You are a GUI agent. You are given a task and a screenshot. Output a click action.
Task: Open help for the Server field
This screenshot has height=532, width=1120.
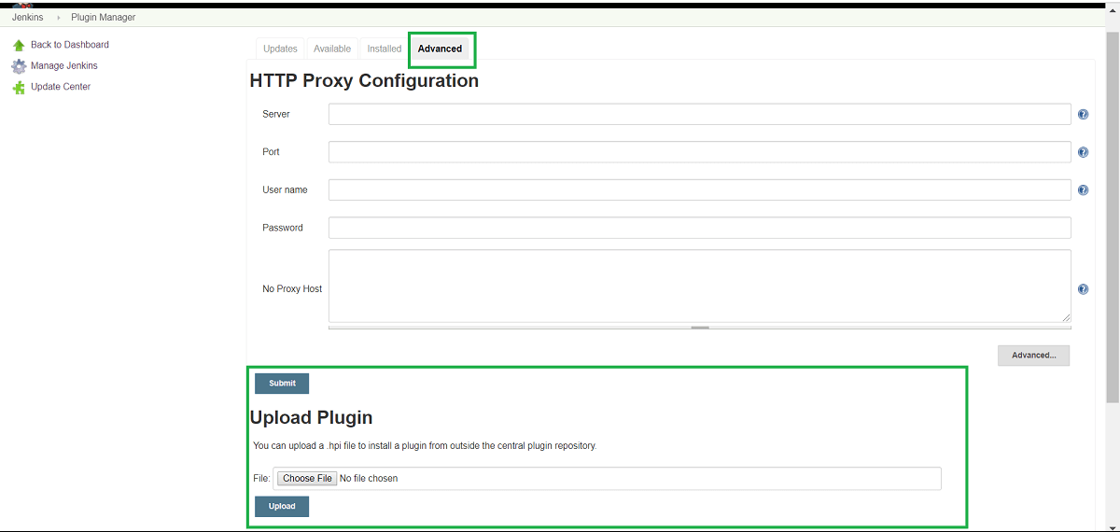pyautogui.click(x=1083, y=114)
